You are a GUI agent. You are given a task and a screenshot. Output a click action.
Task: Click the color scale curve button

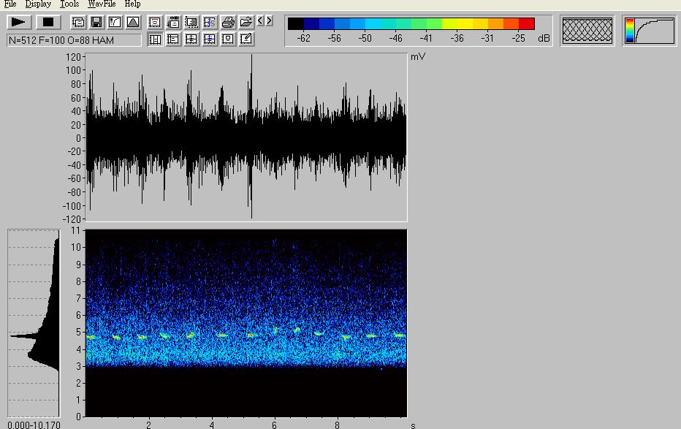[650, 31]
